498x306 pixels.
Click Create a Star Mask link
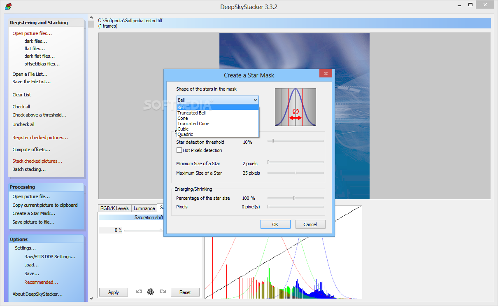tap(34, 213)
